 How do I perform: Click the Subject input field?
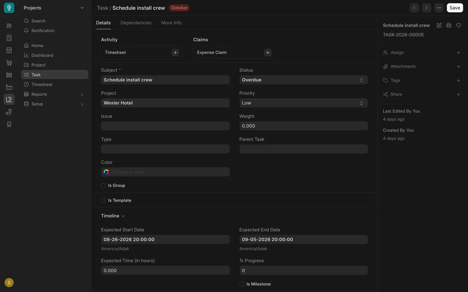tap(165, 80)
